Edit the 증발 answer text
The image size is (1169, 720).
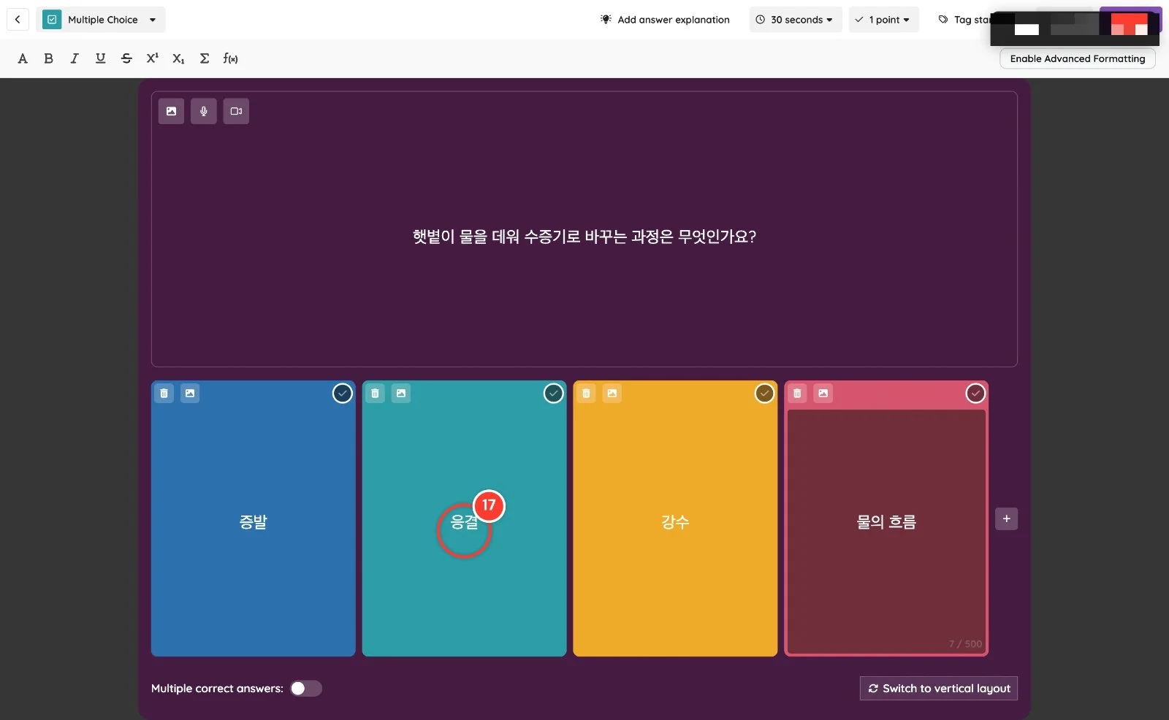click(x=254, y=522)
